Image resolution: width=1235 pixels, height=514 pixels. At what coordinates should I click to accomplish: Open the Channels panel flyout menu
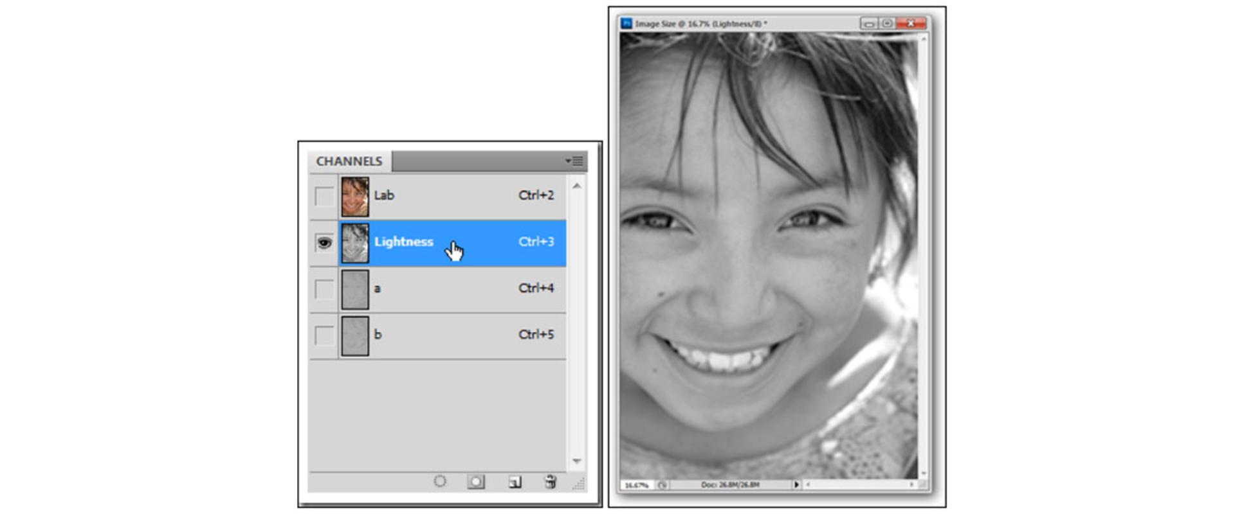coord(574,161)
